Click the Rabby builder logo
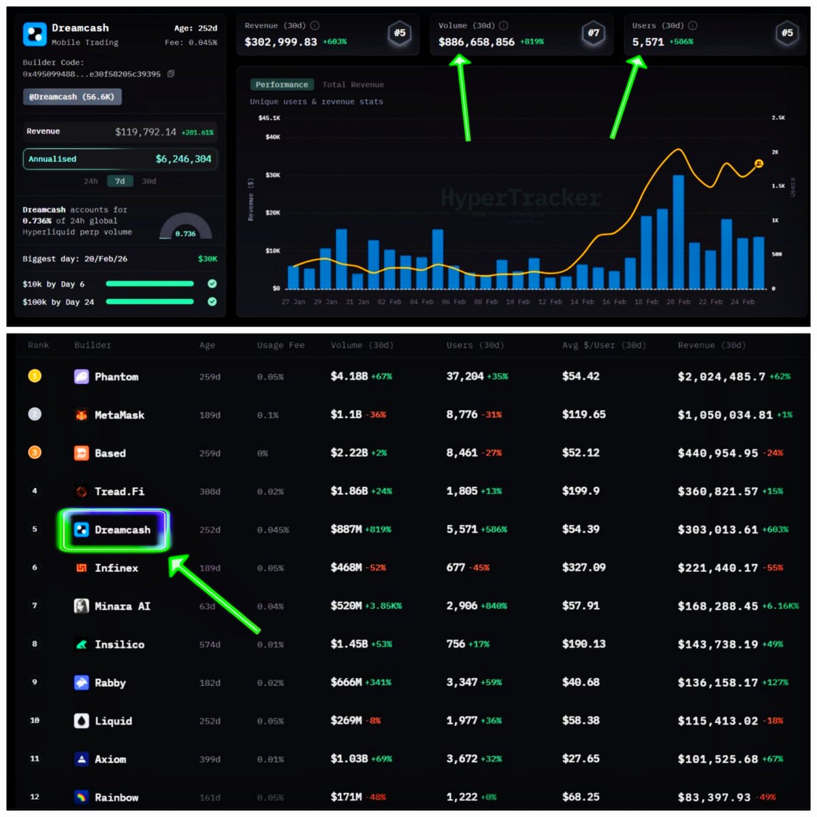 [x=81, y=682]
